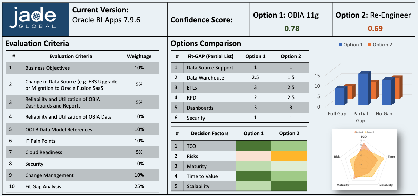Click the Weightage column header
The height and width of the screenshot is (196, 418).
(x=139, y=56)
